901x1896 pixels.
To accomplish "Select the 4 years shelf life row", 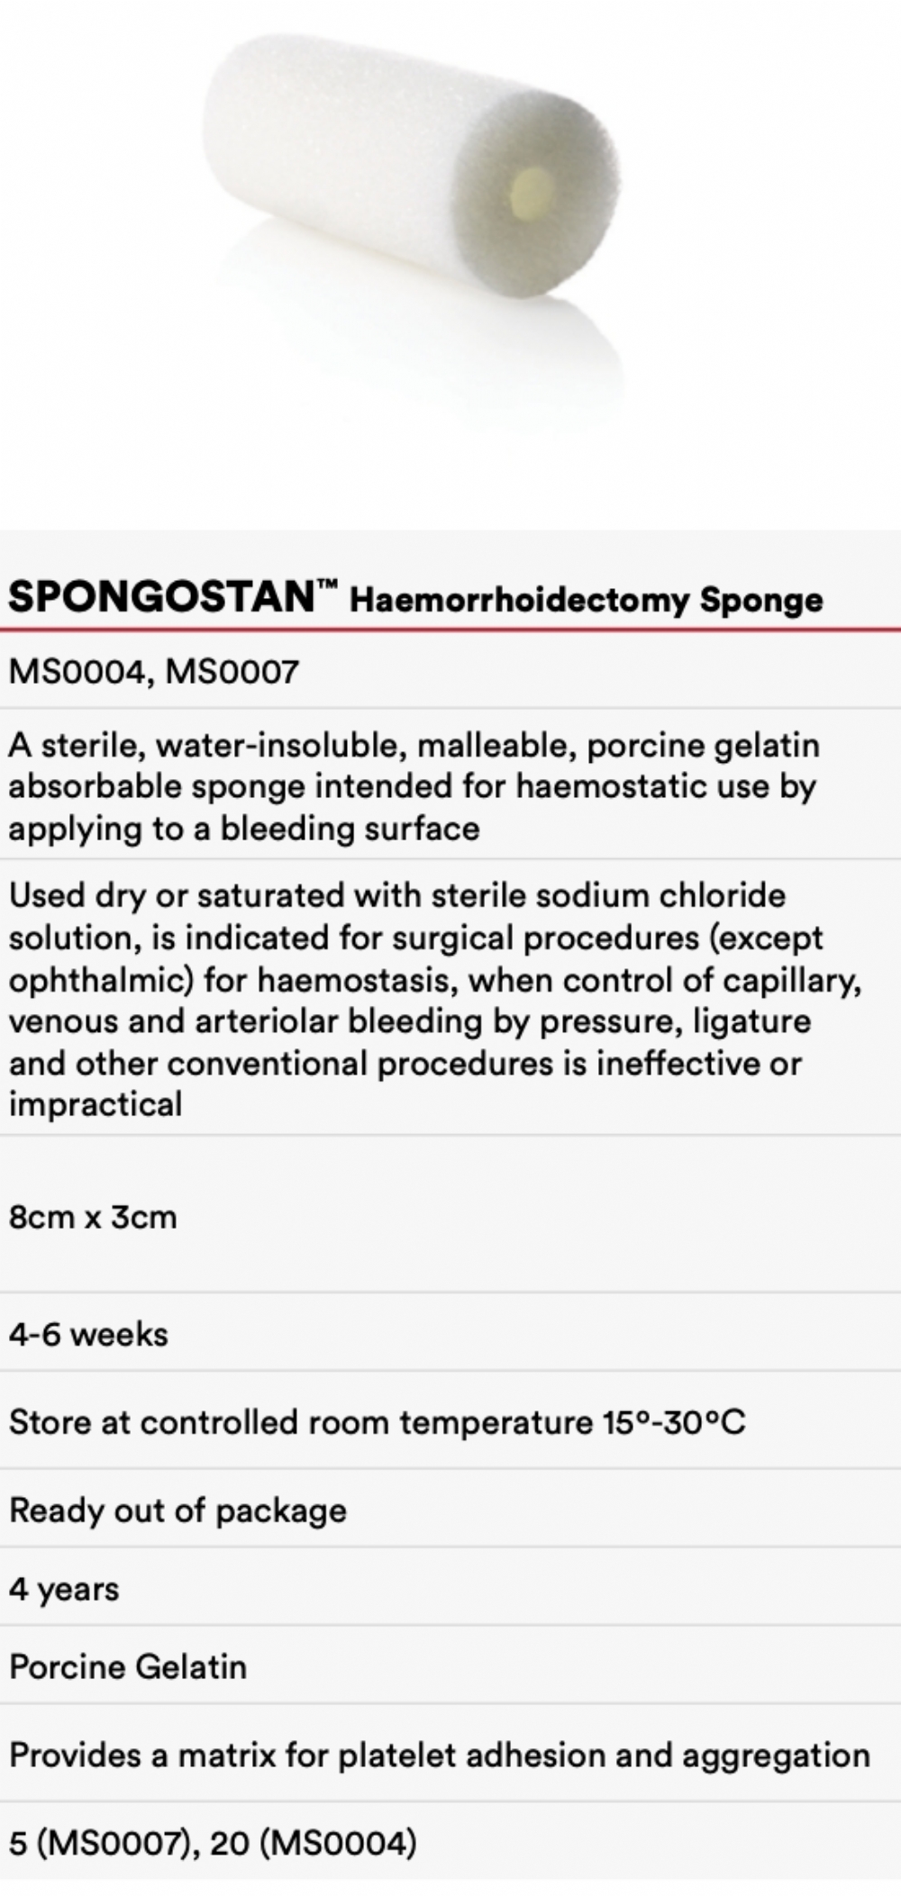I will click(x=64, y=1588).
